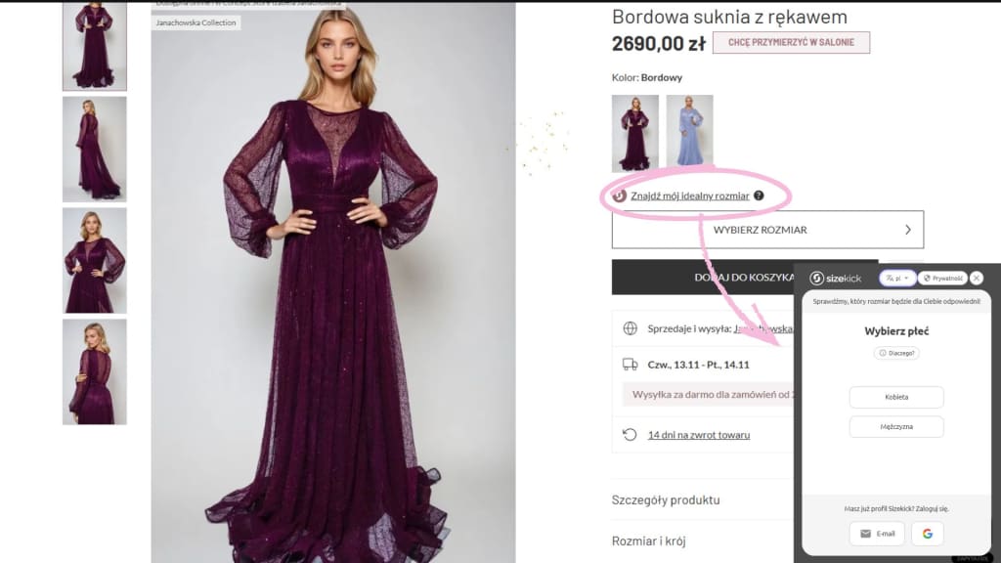Screen dimensions: 1001x563
Task: Open Znajdź mój idealny rozmiar link
Action: click(690, 195)
